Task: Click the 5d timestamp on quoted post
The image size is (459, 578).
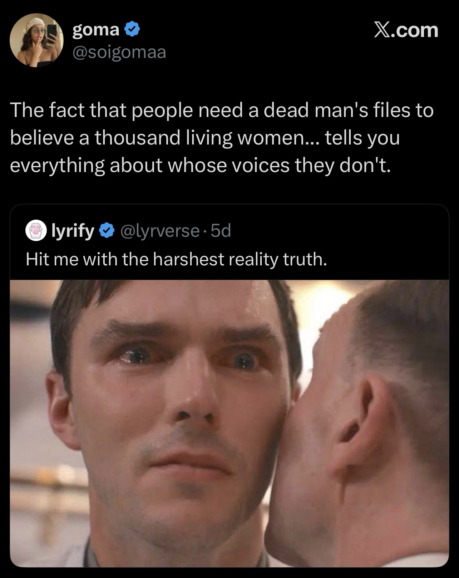Action: [x=221, y=231]
